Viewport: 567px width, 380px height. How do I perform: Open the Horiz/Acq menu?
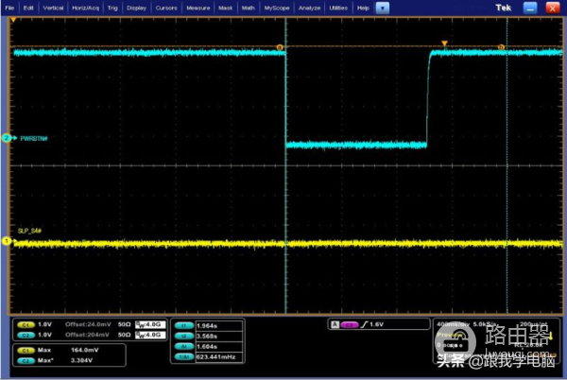(87, 7)
